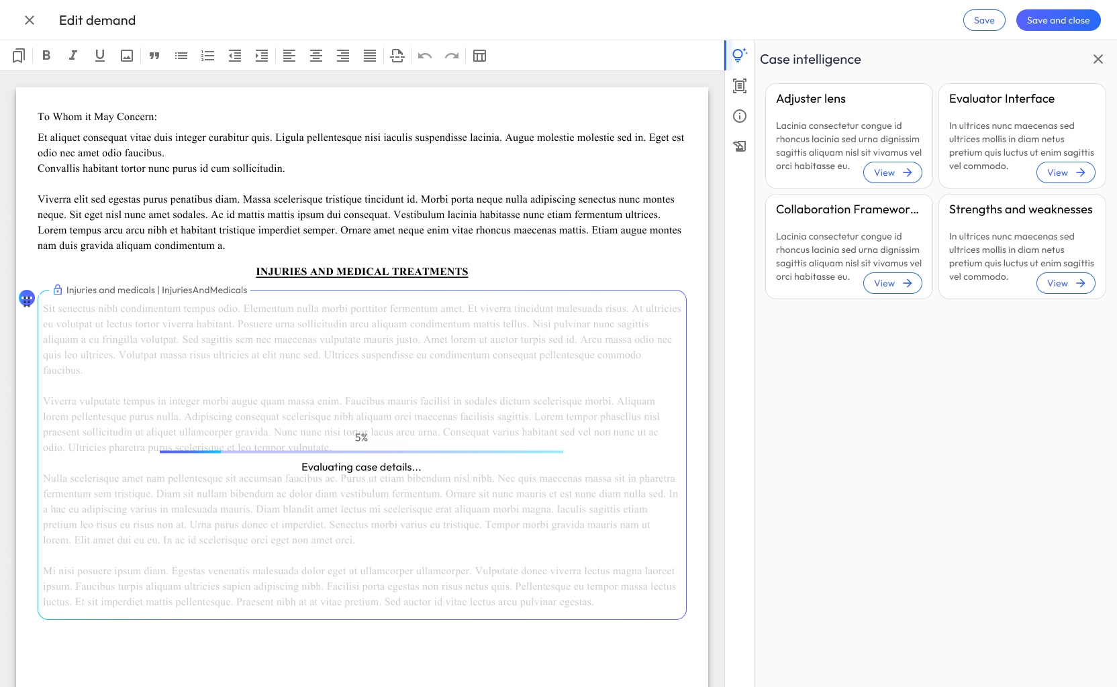Apply block quote formatting
This screenshot has width=1117, height=687.
[154, 56]
